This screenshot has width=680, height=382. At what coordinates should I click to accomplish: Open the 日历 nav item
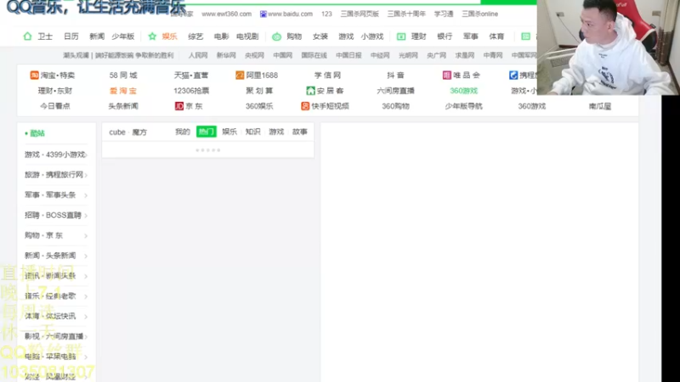tap(71, 37)
